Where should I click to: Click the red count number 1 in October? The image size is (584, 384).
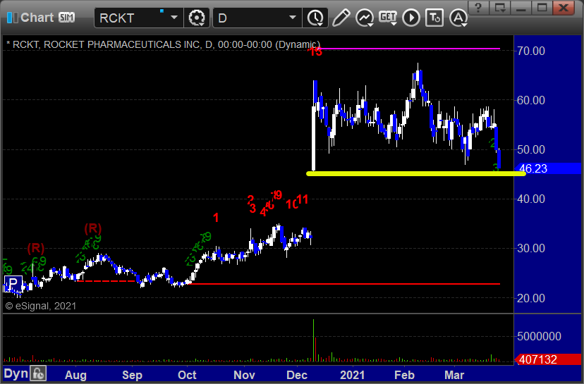(216, 218)
